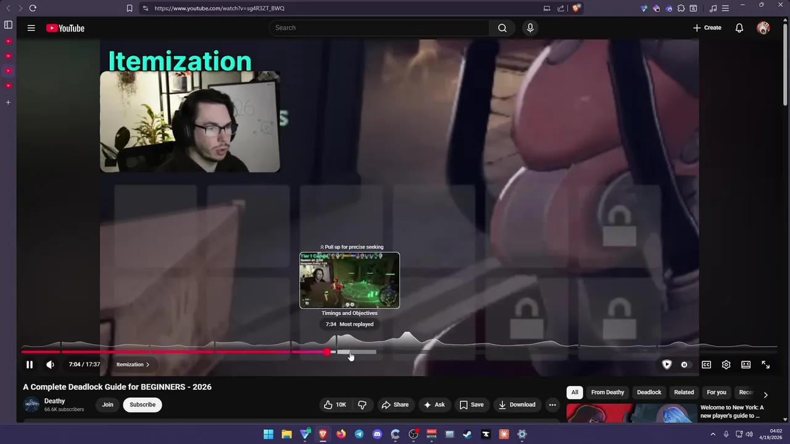
Task: Open the Brave VPN toolbar icon
Action: point(644,8)
